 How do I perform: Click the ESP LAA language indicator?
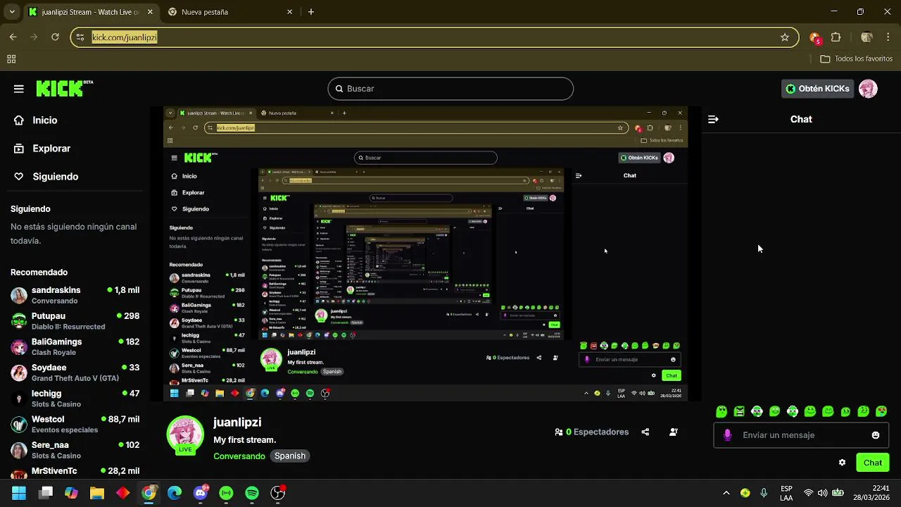pyautogui.click(x=786, y=493)
